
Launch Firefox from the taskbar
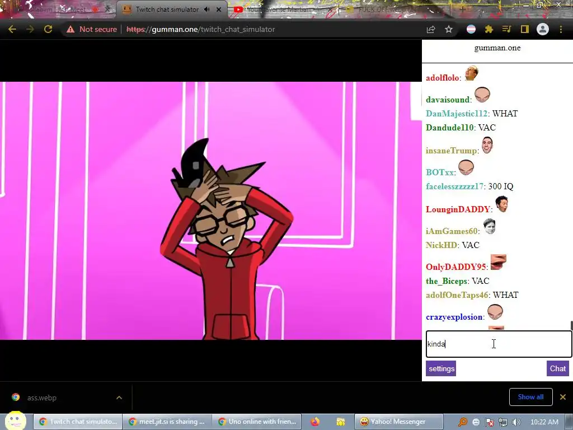[315, 422]
